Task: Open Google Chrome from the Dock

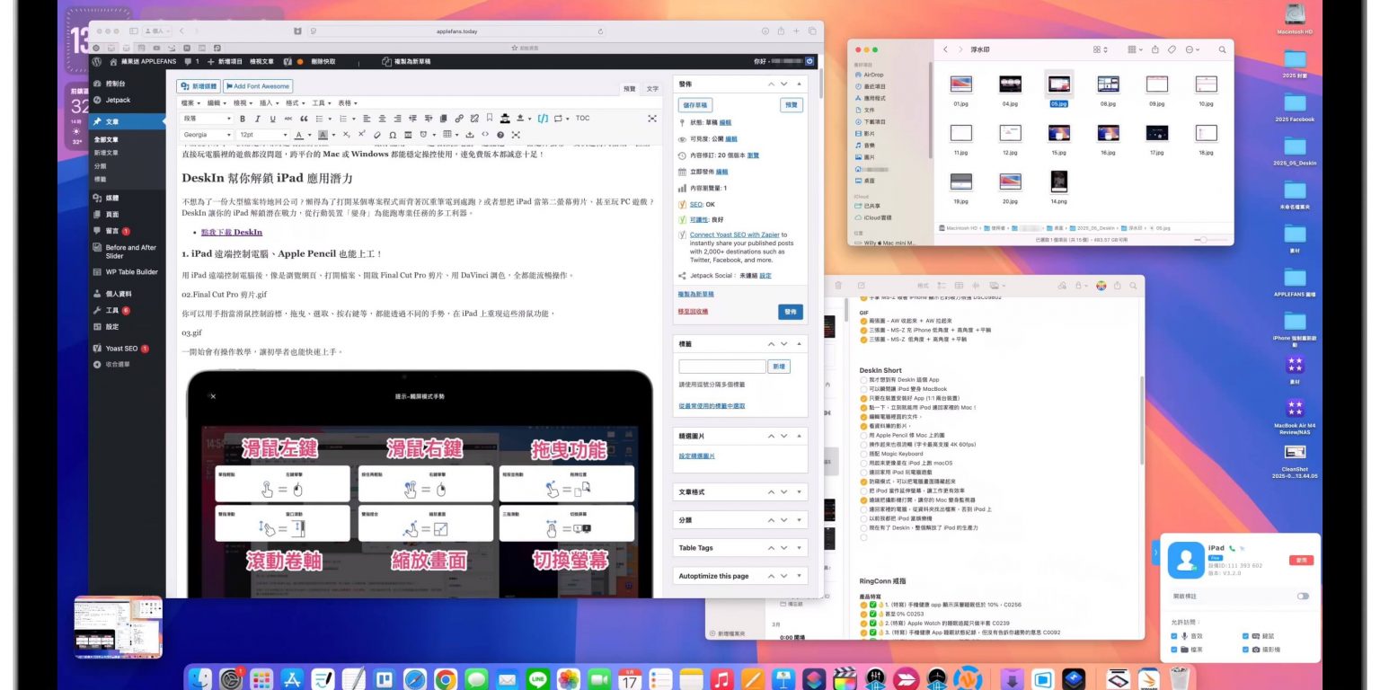Action: coord(446,678)
